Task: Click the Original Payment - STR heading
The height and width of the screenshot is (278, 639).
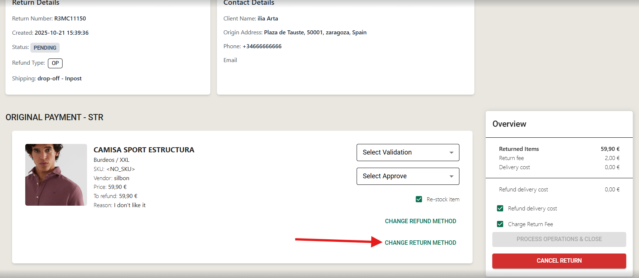Action: tap(54, 117)
